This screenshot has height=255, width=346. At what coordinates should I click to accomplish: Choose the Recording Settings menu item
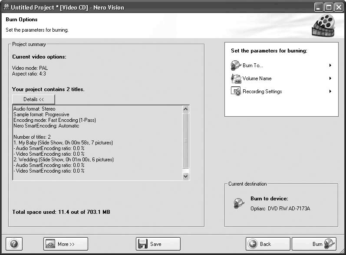[262, 92]
